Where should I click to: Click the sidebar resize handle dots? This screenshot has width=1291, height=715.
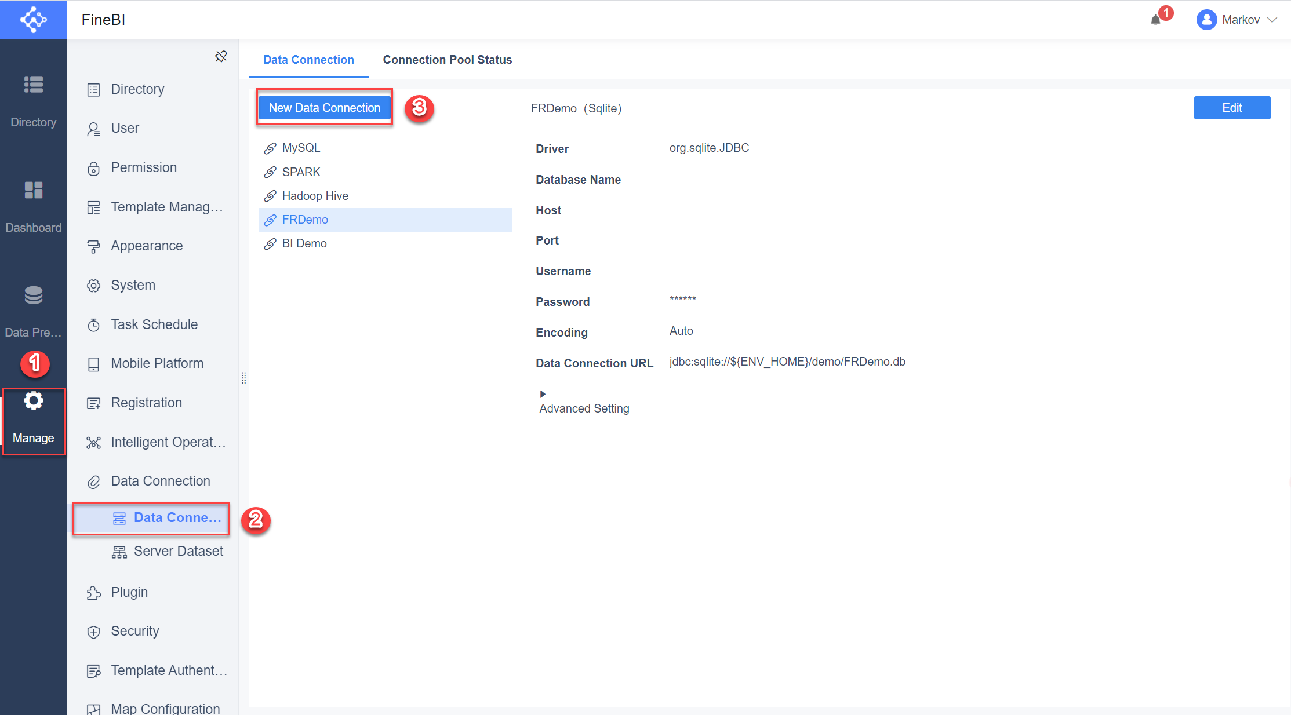[x=243, y=378]
